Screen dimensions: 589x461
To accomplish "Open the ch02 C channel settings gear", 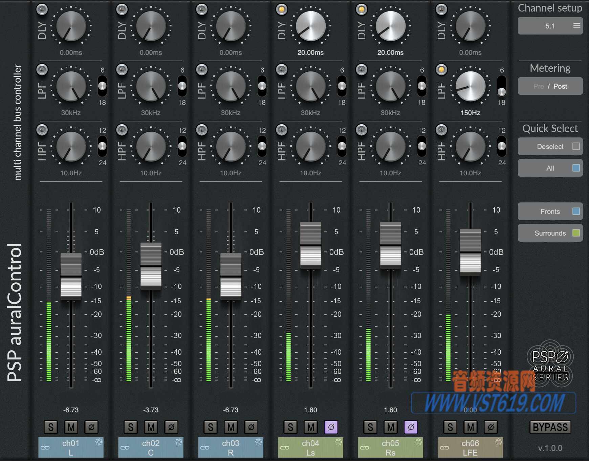I will (x=179, y=442).
